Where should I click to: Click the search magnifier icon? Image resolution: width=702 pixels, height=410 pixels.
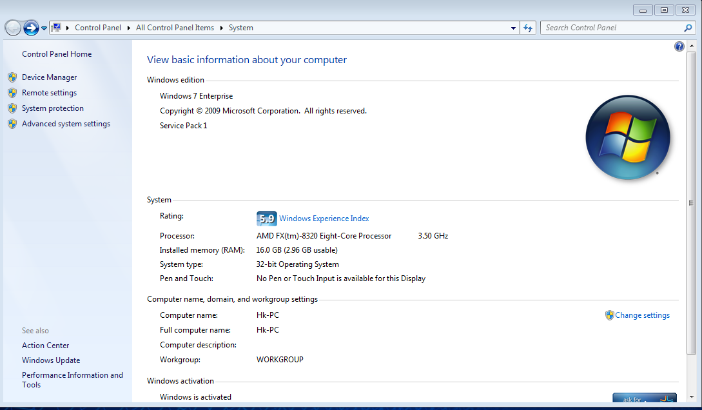pyautogui.click(x=688, y=28)
